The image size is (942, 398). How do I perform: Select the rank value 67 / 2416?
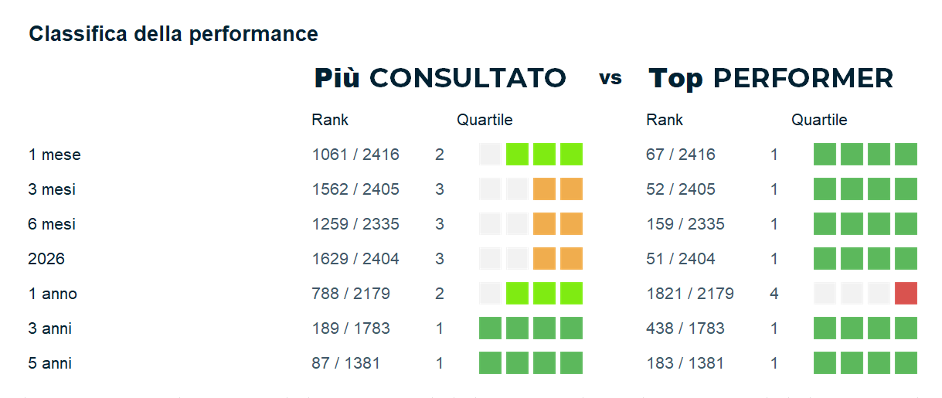[680, 155]
